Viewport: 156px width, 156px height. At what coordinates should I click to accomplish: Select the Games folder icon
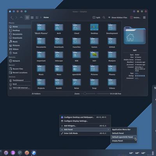click(x=94, y=41)
